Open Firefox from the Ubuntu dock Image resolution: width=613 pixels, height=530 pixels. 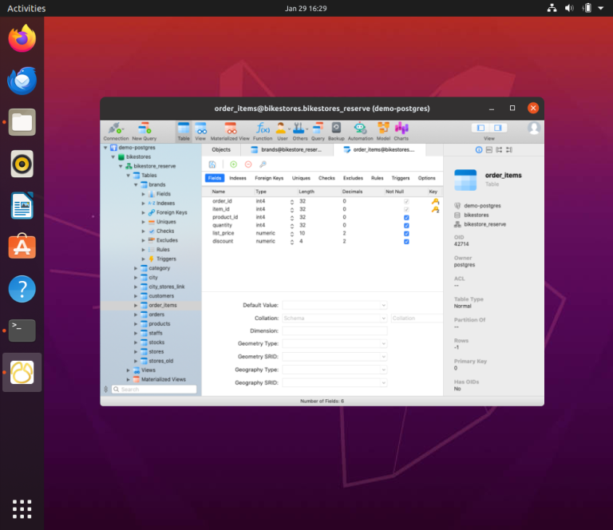22,38
